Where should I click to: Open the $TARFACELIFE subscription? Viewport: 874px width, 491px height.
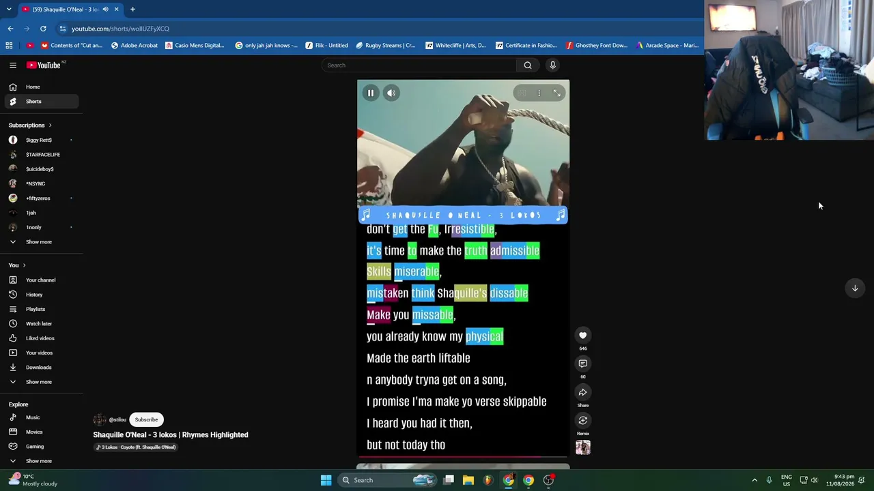tap(42, 154)
